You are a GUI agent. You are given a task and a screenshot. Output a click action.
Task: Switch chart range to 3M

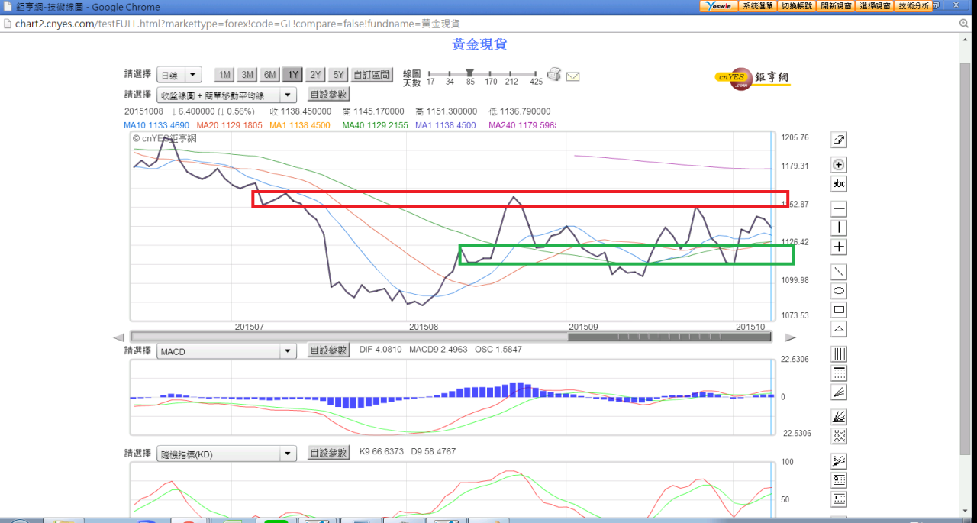pos(247,75)
